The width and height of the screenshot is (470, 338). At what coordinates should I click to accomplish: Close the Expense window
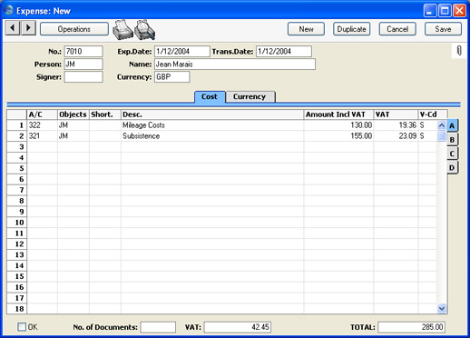coord(459,11)
